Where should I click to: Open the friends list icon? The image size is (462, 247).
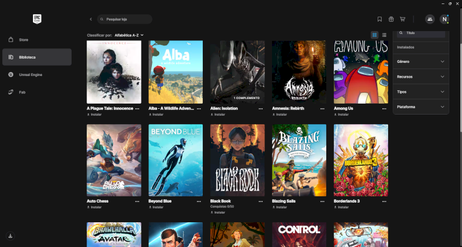[430, 19]
